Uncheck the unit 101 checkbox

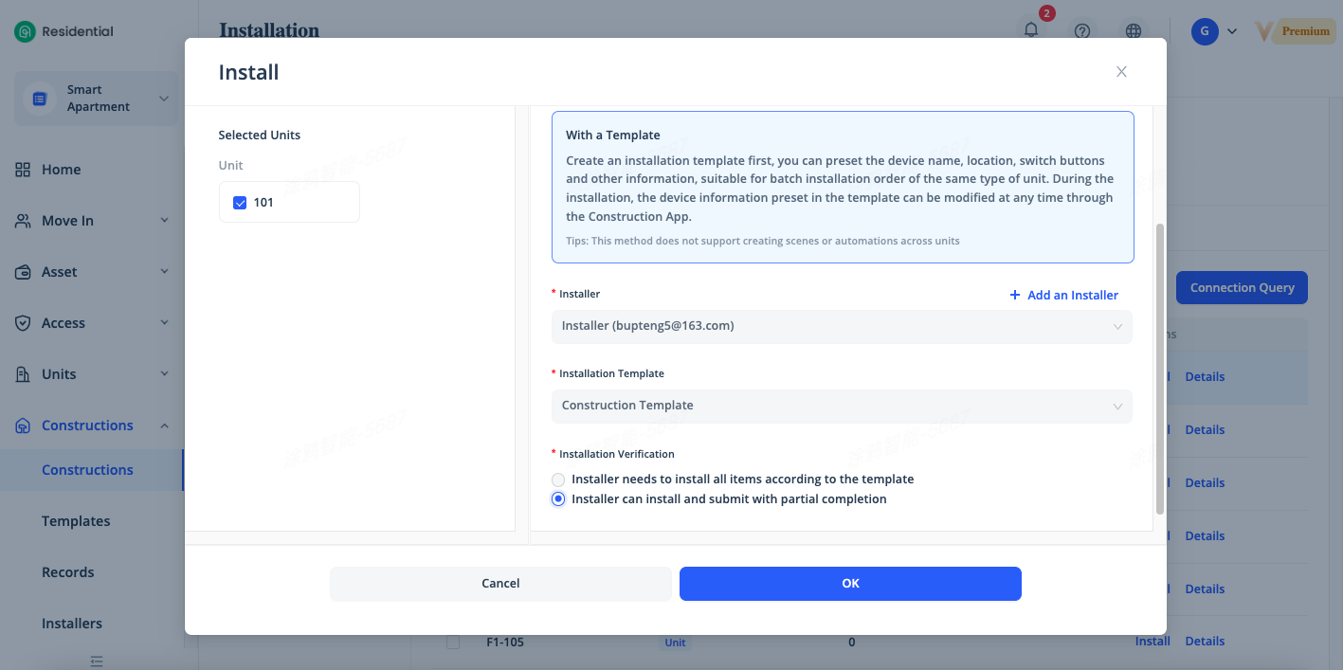[240, 202]
